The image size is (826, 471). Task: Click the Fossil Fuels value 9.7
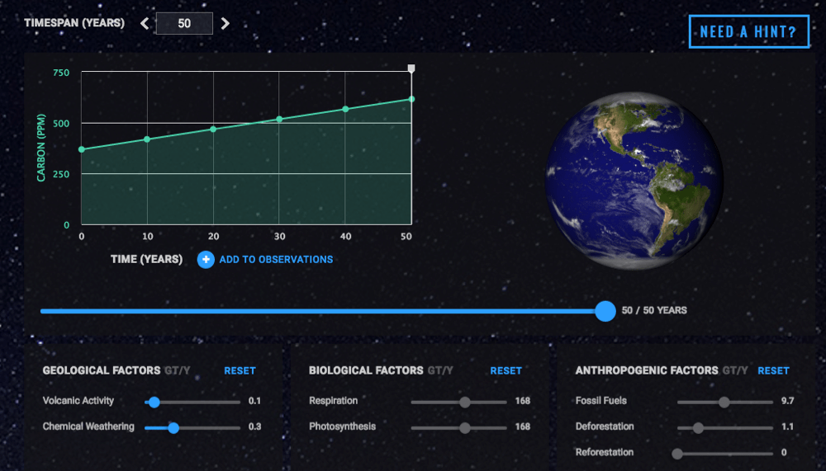787,401
